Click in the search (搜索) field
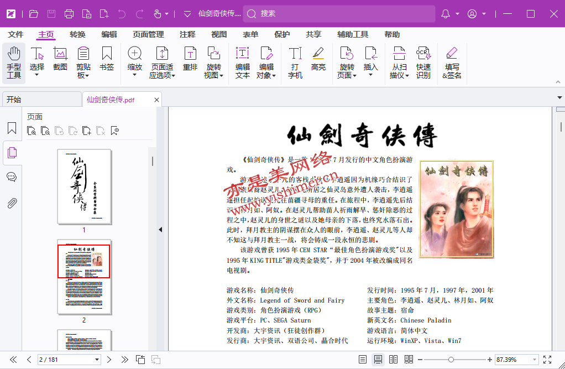The height and width of the screenshot is (369, 565). coord(339,14)
